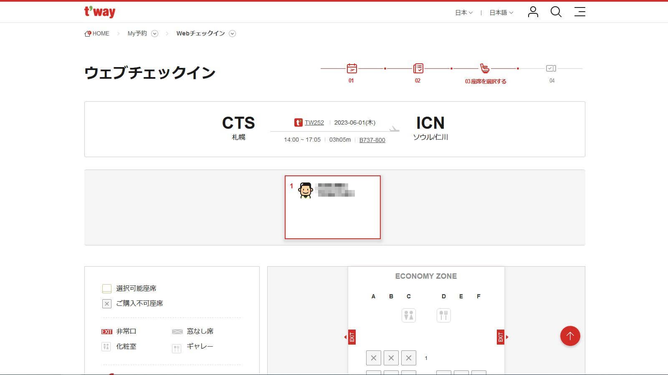Open the 日本語 language dropdown
This screenshot has height=375, width=668.
pyautogui.click(x=501, y=12)
